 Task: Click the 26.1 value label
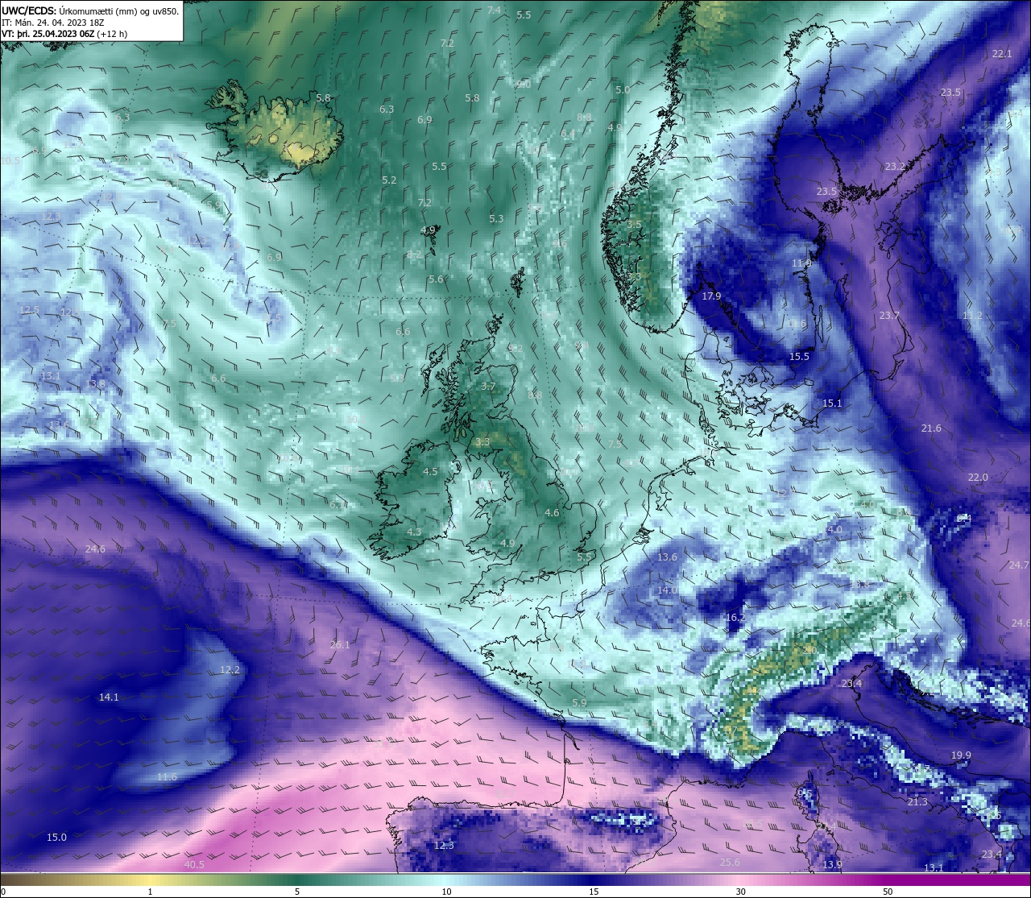pos(340,645)
